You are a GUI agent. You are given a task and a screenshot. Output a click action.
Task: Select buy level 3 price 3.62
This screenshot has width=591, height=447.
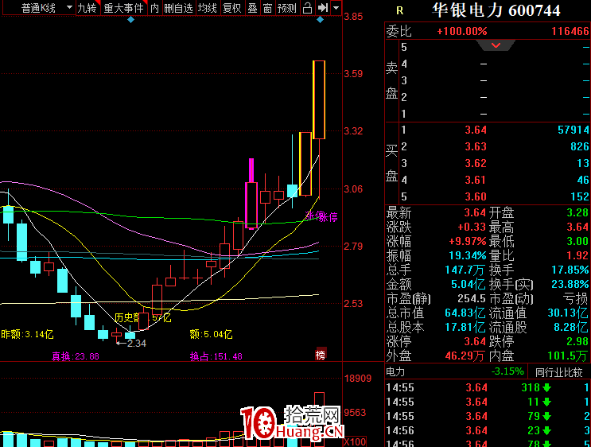476,163
